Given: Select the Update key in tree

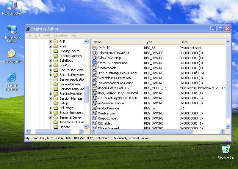Looking at the screenshot, I should 65,127.
